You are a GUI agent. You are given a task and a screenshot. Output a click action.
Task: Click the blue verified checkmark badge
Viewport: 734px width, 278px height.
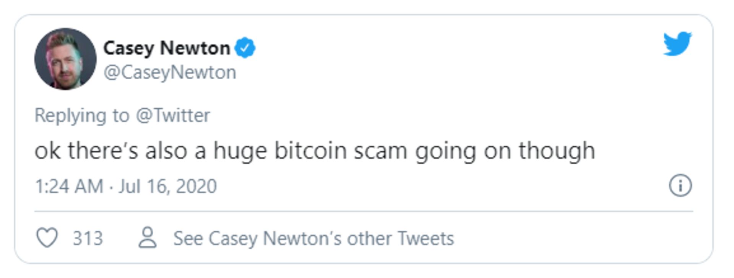point(245,48)
